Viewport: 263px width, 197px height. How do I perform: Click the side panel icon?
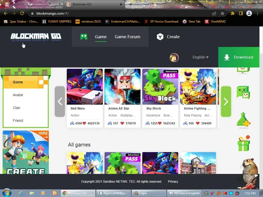241,13
